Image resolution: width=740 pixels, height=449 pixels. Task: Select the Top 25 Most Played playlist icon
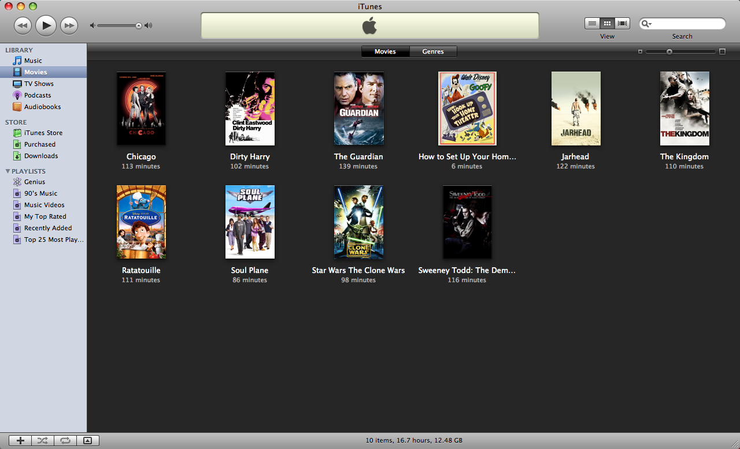[x=17, y=240]
